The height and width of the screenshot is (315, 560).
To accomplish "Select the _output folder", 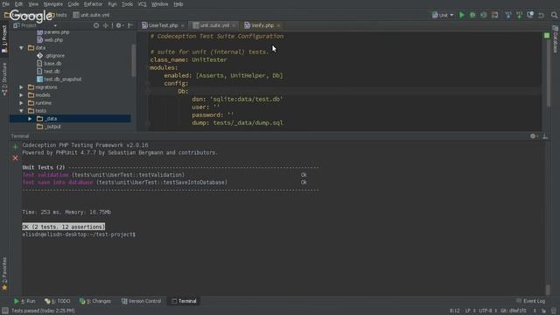I will [x=49, y=126].
